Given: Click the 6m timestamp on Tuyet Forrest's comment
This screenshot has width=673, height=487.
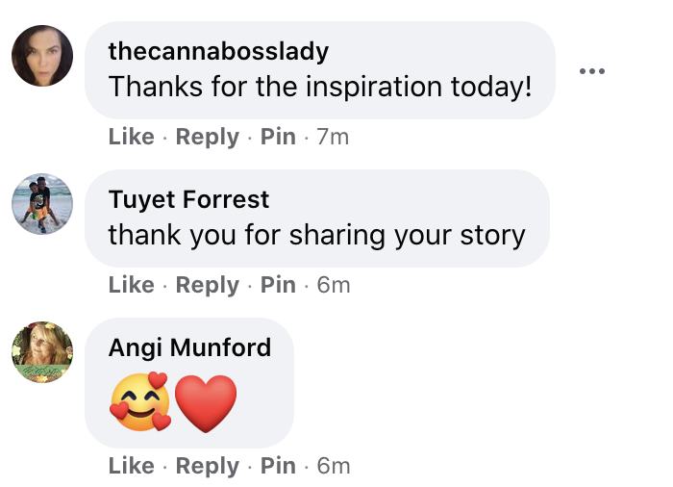Looking at the screenshot, I should point(334,285).
